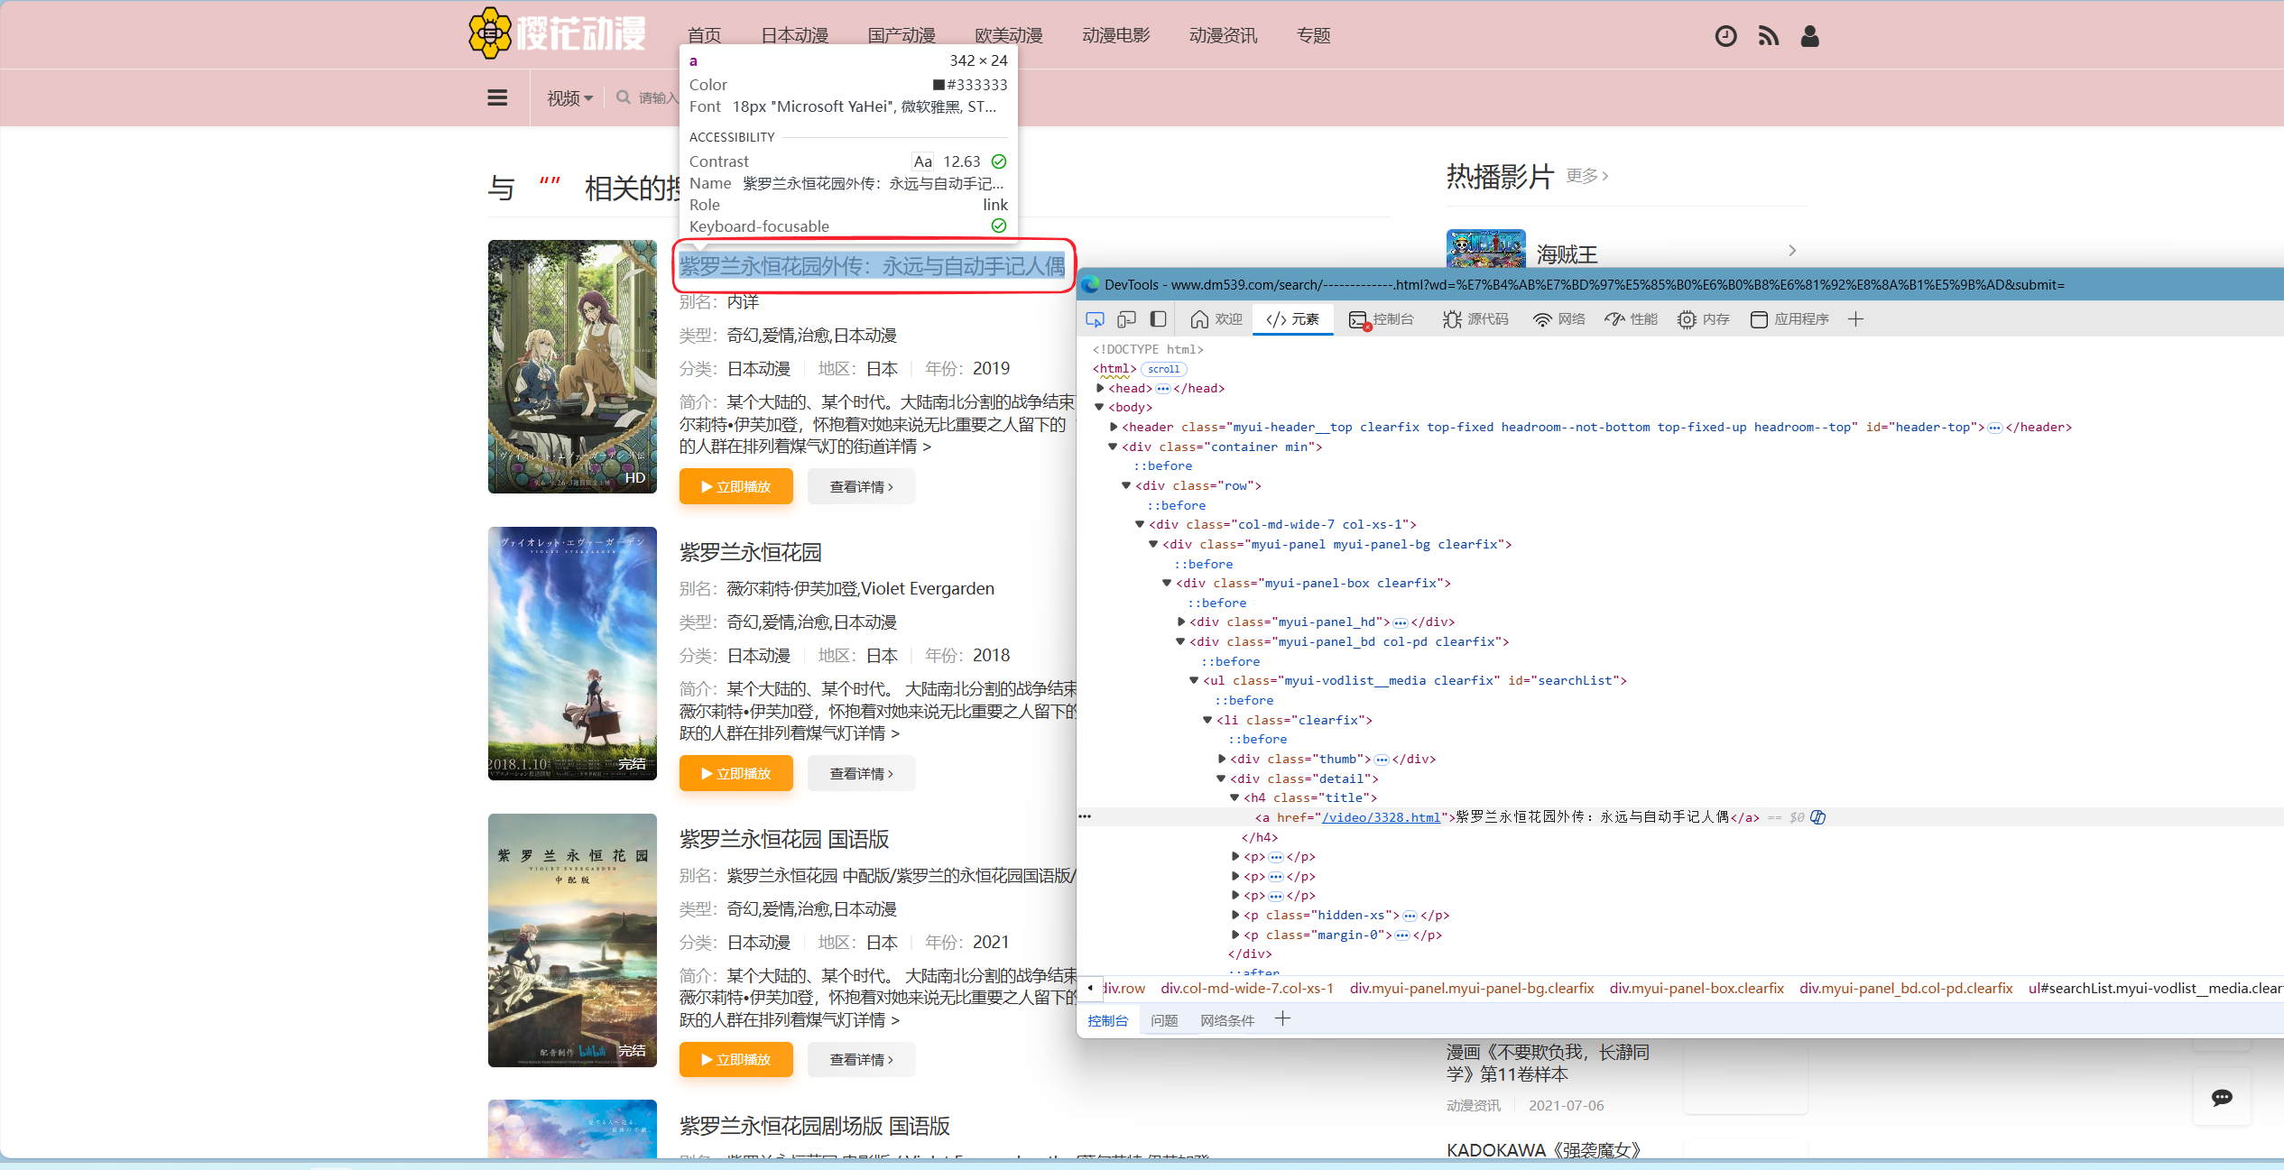Click the 紫罗兰永恒花园 2018 poster thumbnail

pyautogui.click(x=572, y=653)
